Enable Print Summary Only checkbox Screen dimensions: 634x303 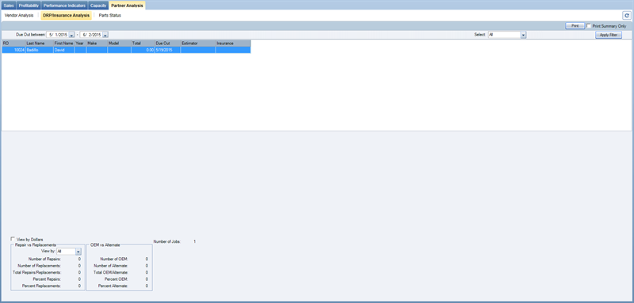click(x=589, y=25)
